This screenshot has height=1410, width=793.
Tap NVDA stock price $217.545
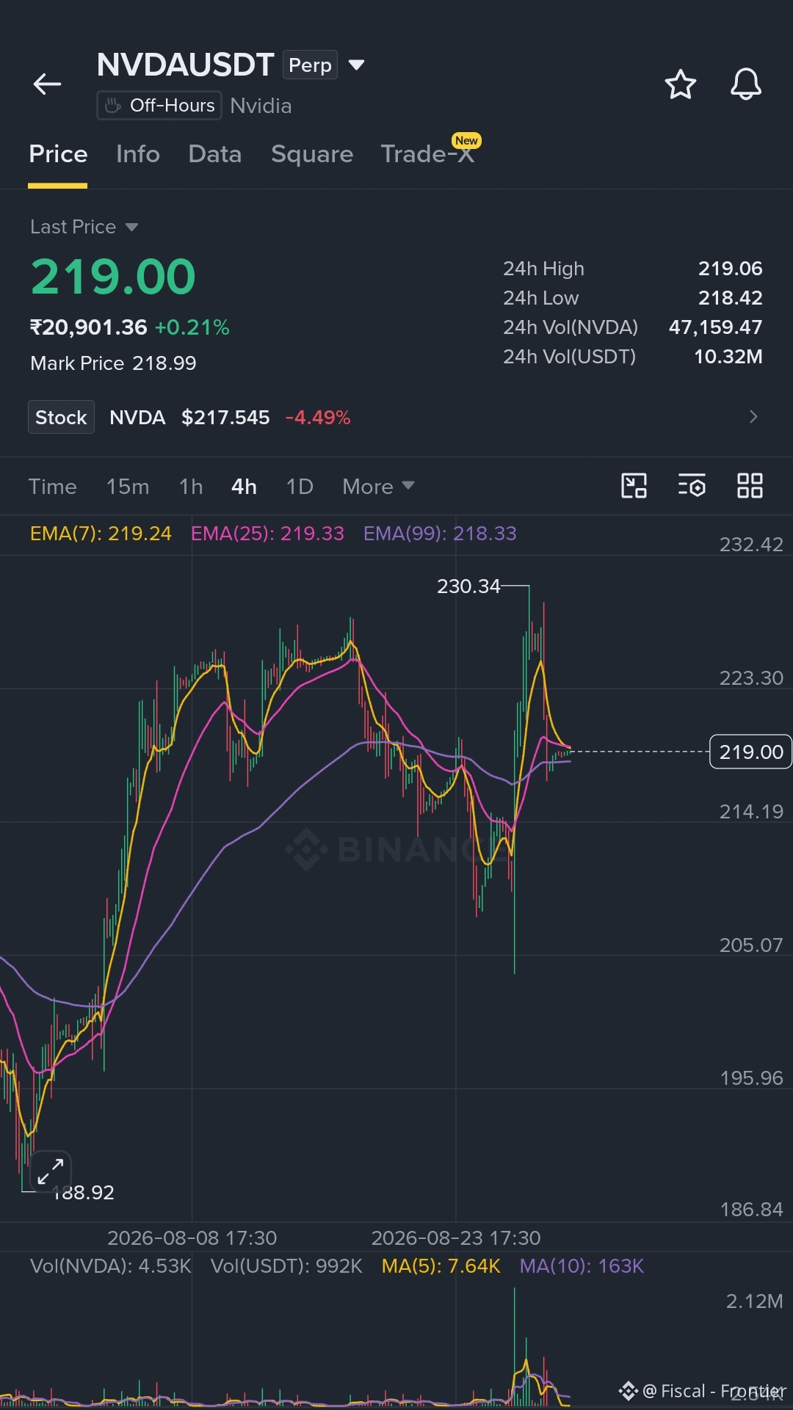point(225,418)
